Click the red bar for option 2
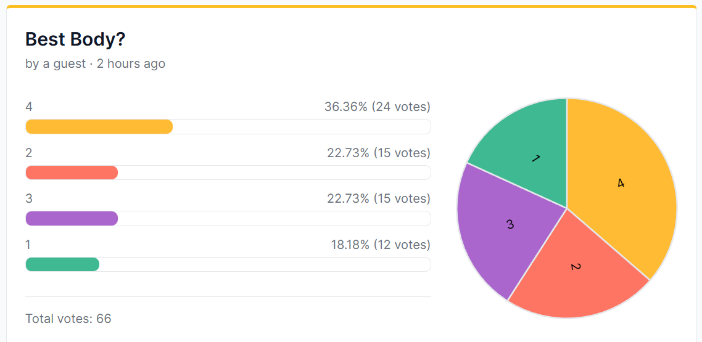The image size is (702, 342). [x=72, y=173]
